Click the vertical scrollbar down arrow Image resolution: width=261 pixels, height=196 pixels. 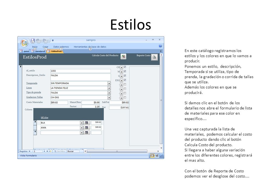pyautogui.click(x=161, y=148)
